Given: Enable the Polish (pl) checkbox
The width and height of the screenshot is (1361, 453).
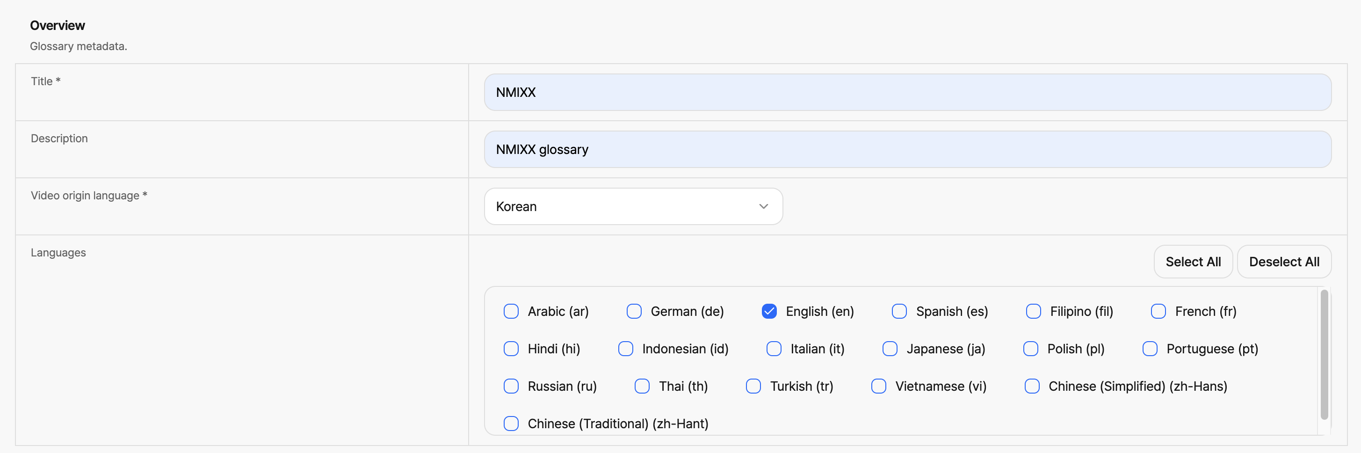Looking at the screenshot, I should click(1030, 349).
